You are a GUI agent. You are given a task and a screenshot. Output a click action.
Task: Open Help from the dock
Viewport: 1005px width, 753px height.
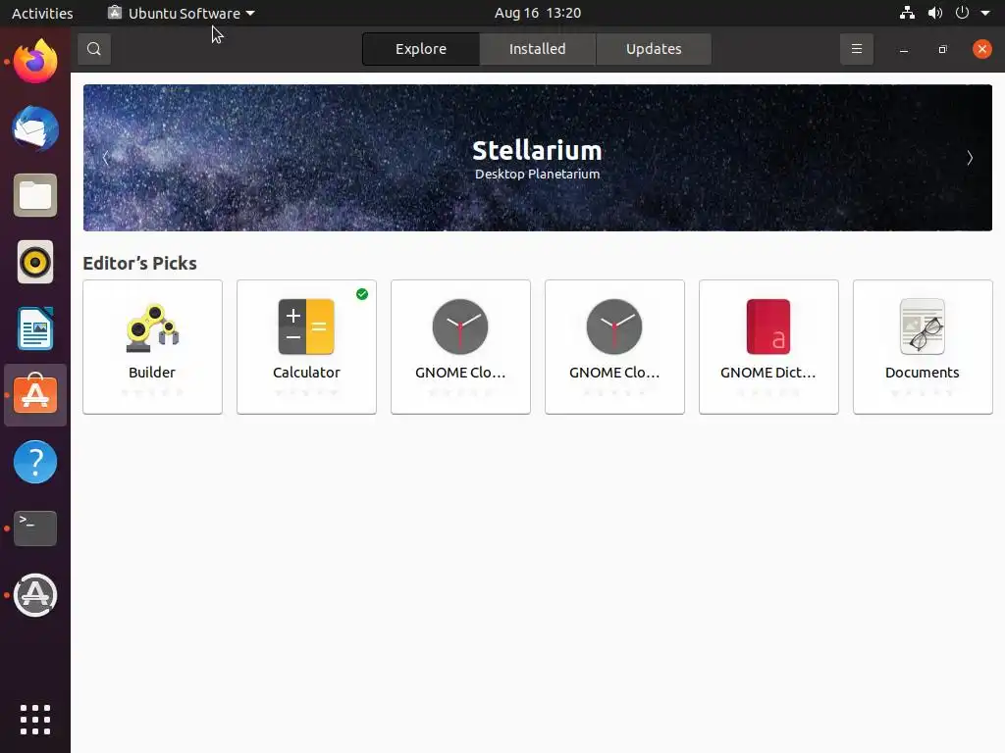35,462
